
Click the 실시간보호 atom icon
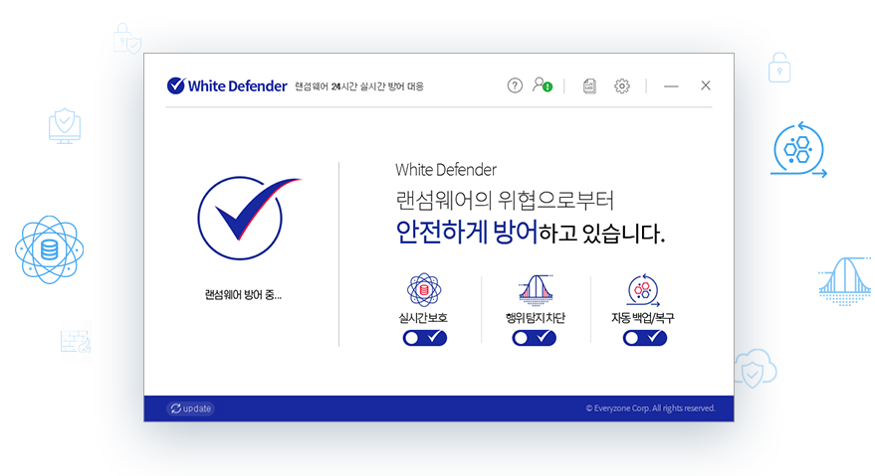coord(423,290)
